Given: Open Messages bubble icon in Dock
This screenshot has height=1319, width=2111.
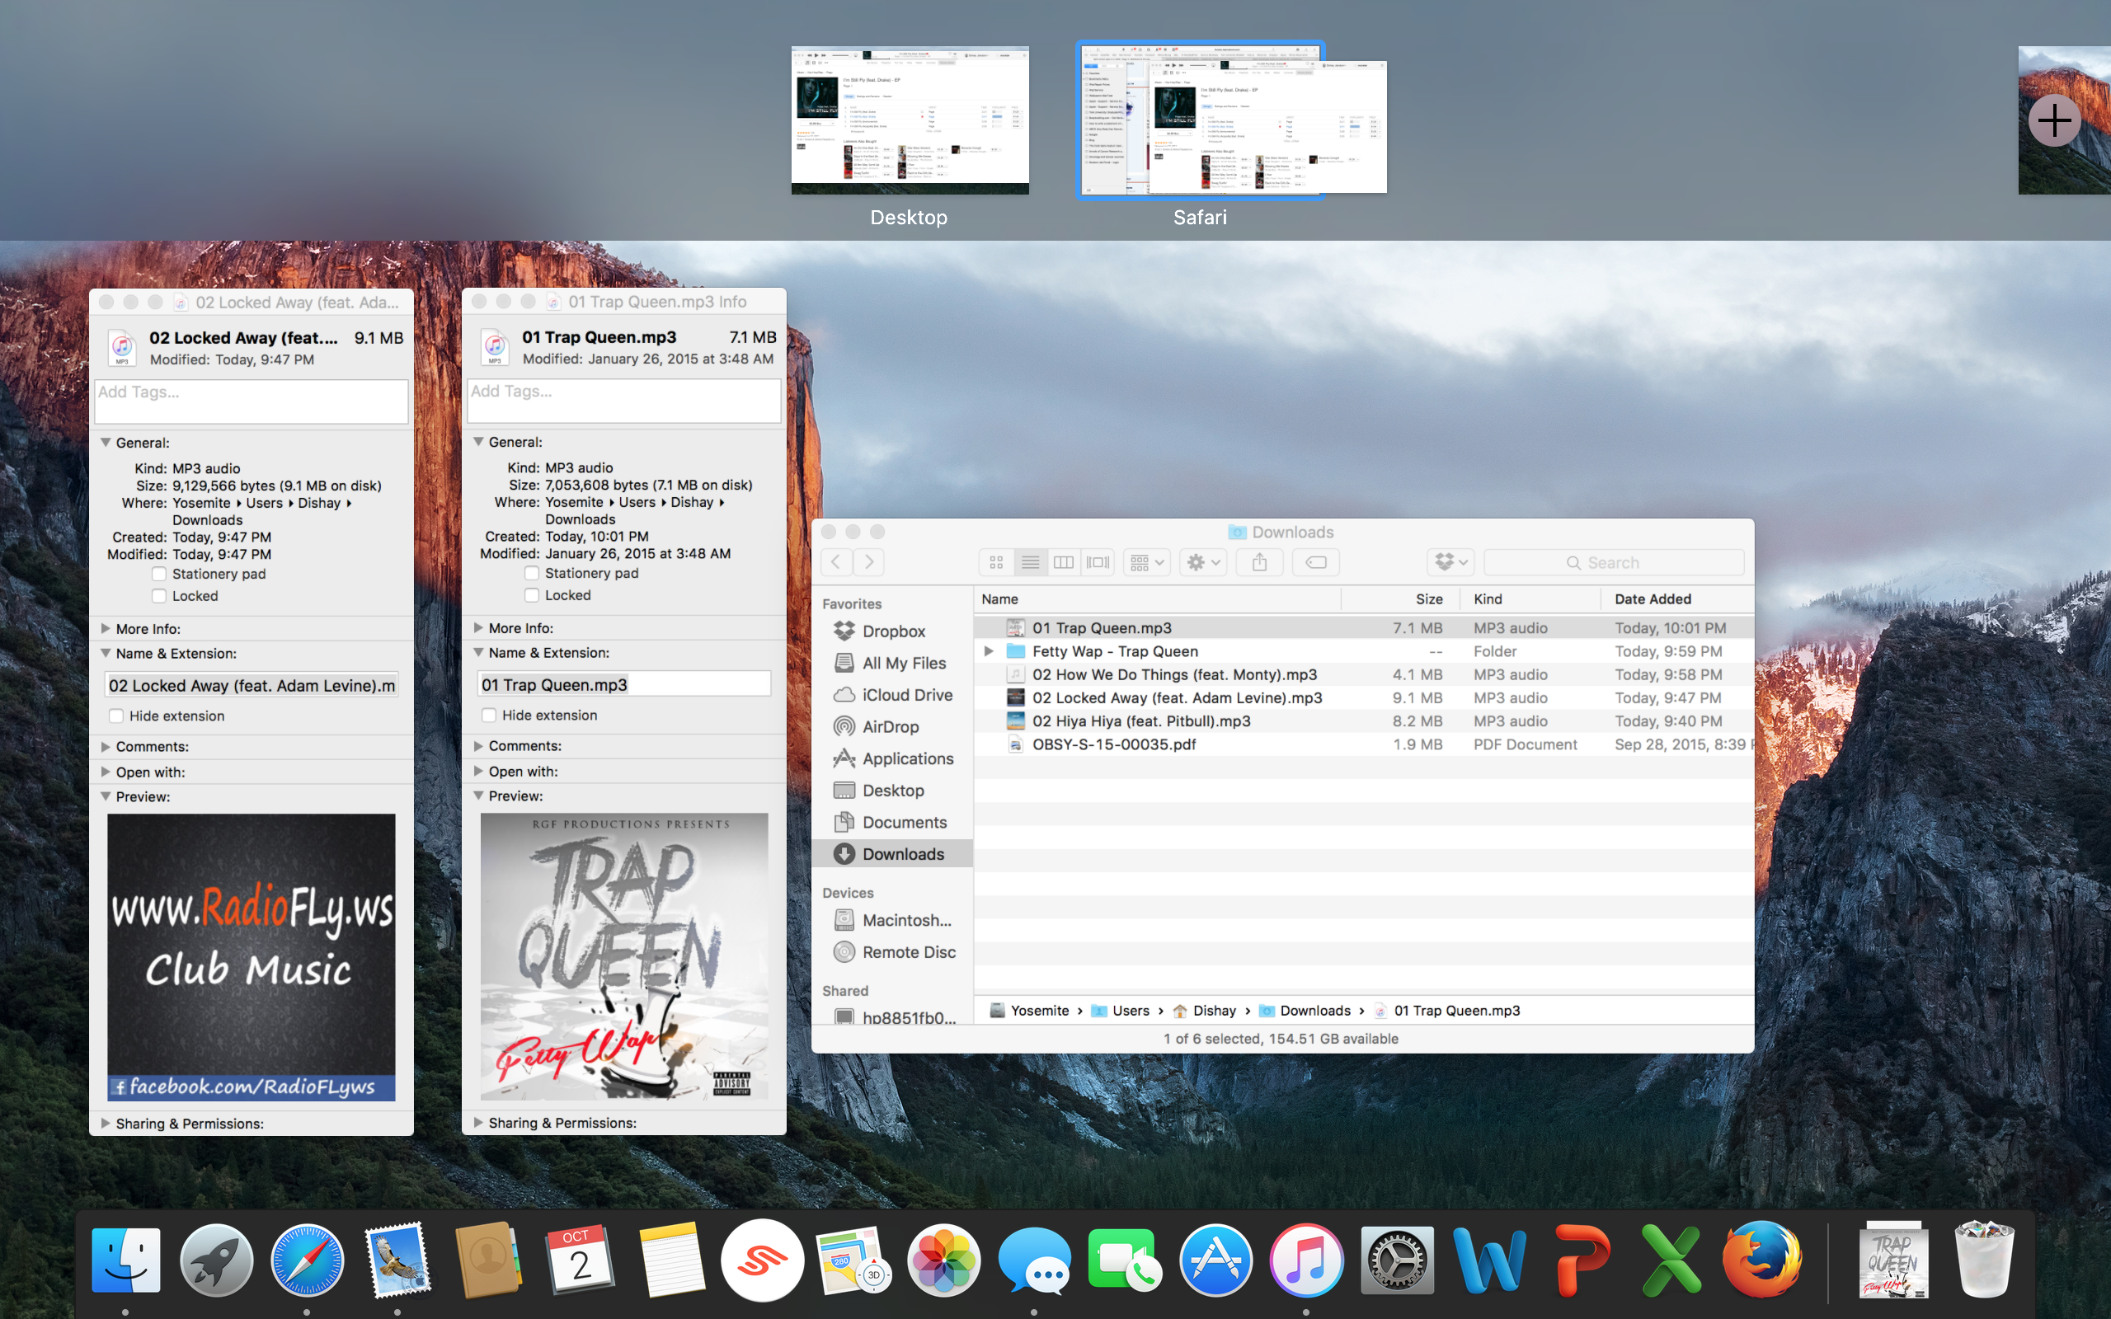Looking at the screenshot, I should [1035, 1260].
